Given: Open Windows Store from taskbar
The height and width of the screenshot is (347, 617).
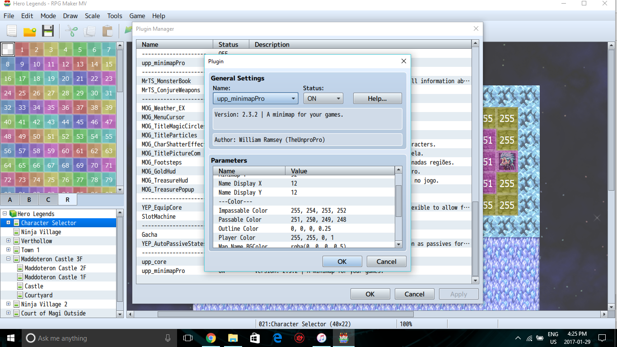Looking at the screenshot, I should [x=255, y=338].
